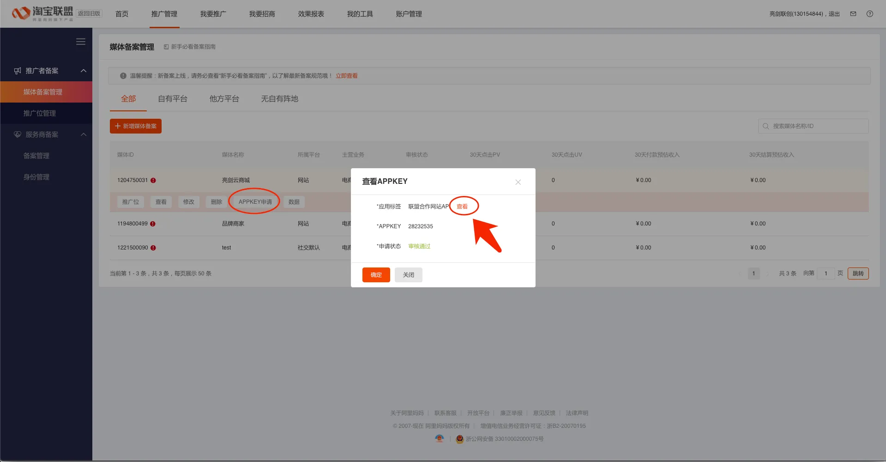Open the 我要招商 navigation item

pyautogui.click(x=262, y=14)
